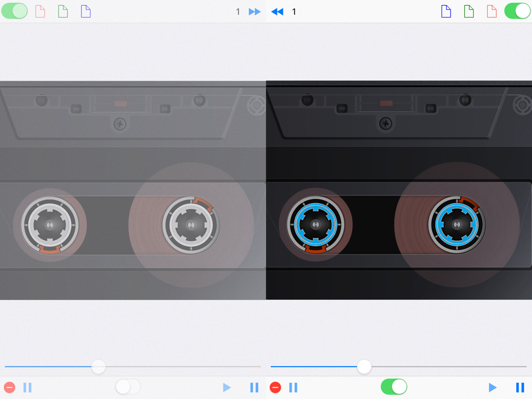Click the green document icon on right deck
The width and height of the screenshot is (532, 399).
[x=469, y=12]
